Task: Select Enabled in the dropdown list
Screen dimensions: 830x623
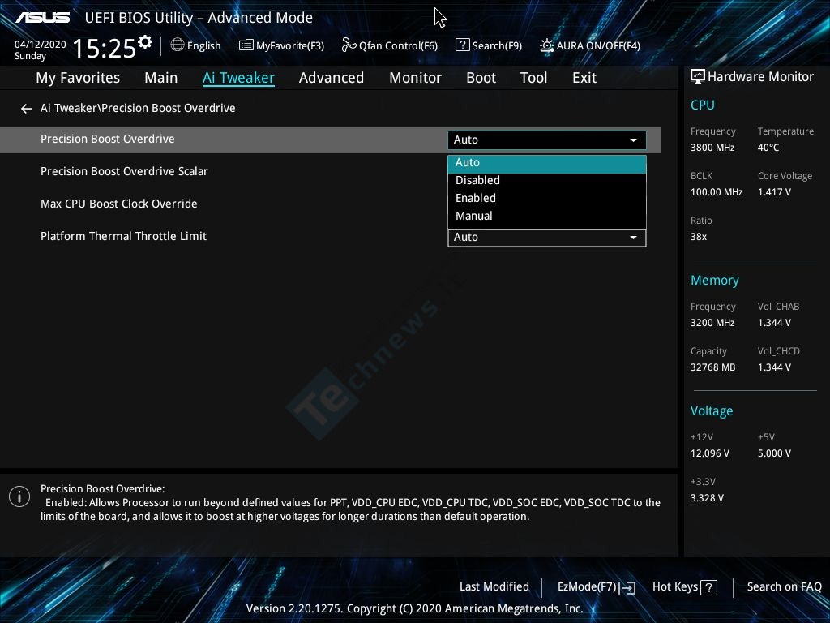Action: [x=547, y=198]
